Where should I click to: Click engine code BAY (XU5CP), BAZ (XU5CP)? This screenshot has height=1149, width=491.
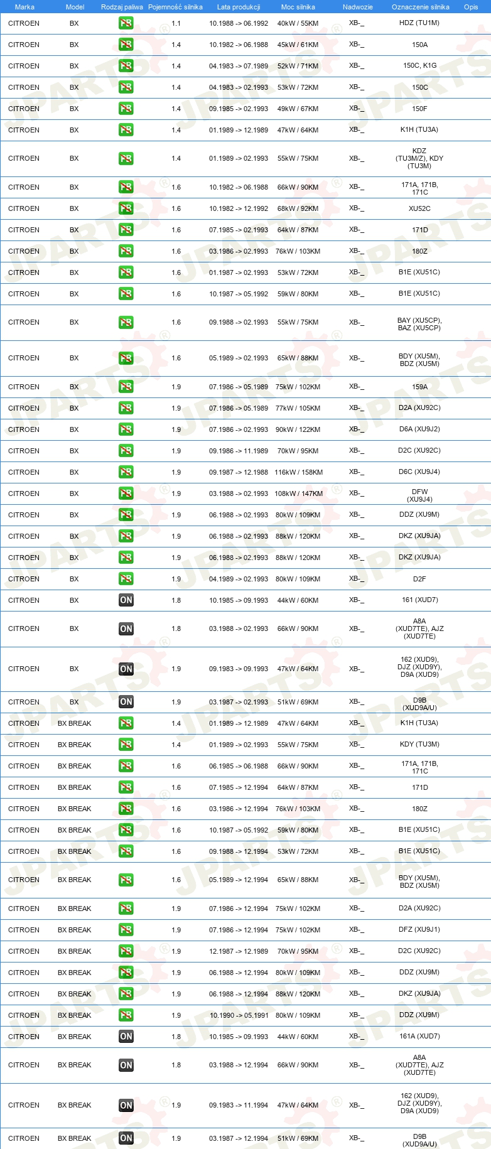(419, 324)
